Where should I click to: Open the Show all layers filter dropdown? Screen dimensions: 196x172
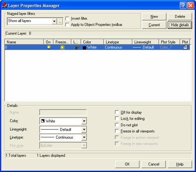point(54,21)
